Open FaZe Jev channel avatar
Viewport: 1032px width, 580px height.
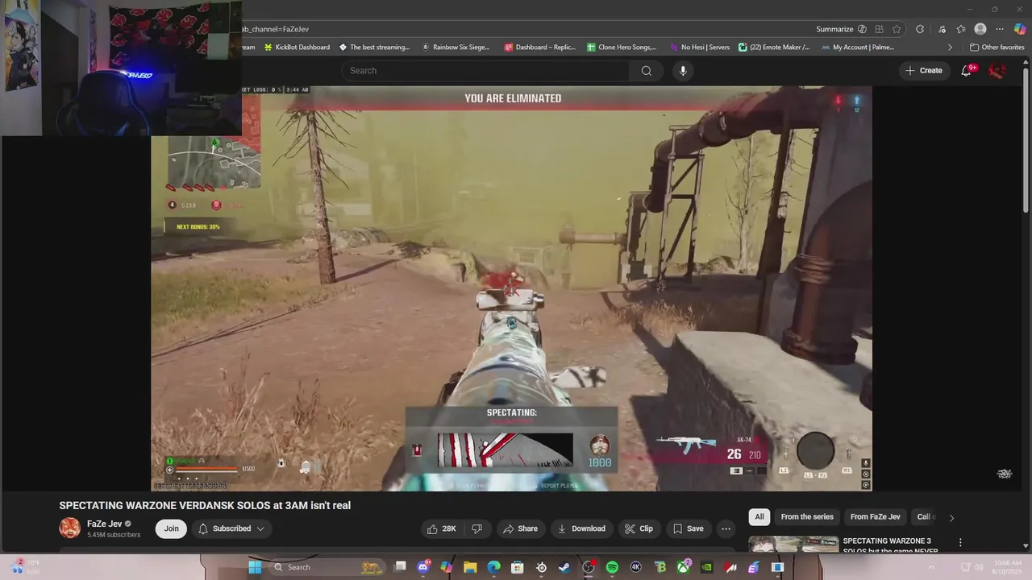pos(70,528)
